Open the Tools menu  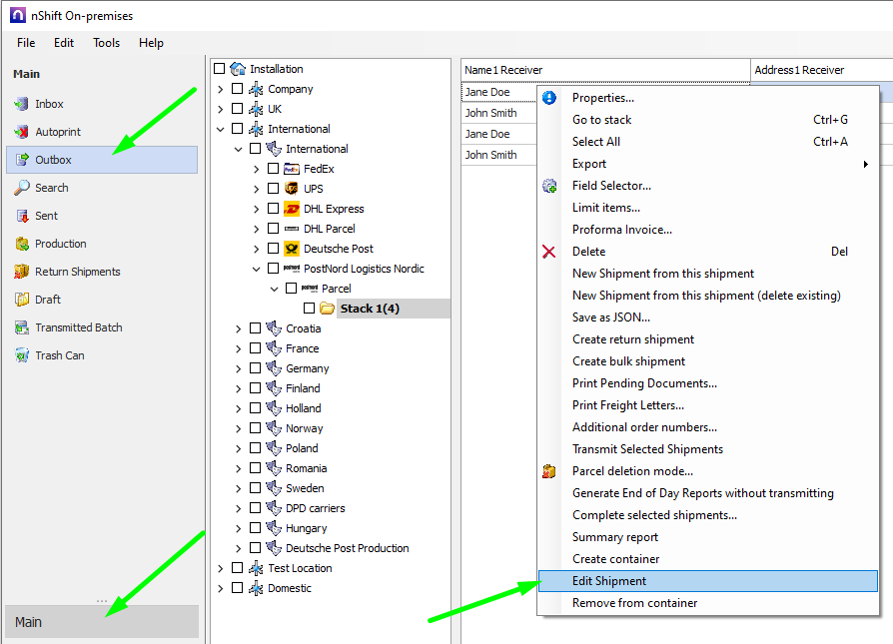point(107,43)
